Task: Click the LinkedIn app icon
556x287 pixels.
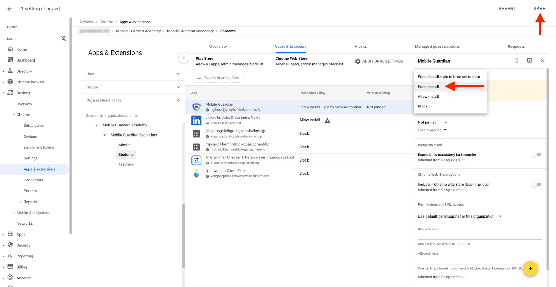Action: (x=196, y=120)
